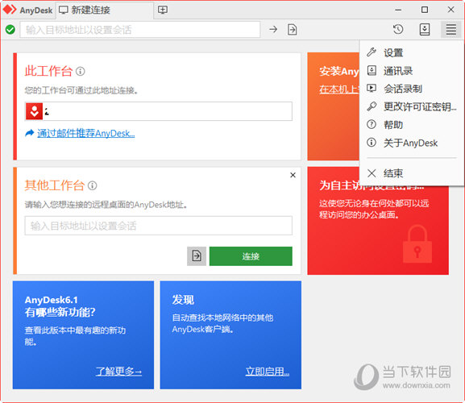
Task: Open the session history clock icon
Action: (x=398, y=29)
